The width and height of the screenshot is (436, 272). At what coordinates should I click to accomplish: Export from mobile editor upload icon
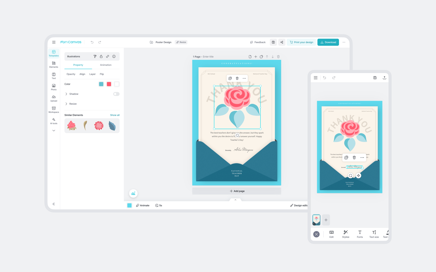click(x=385, y=78)
